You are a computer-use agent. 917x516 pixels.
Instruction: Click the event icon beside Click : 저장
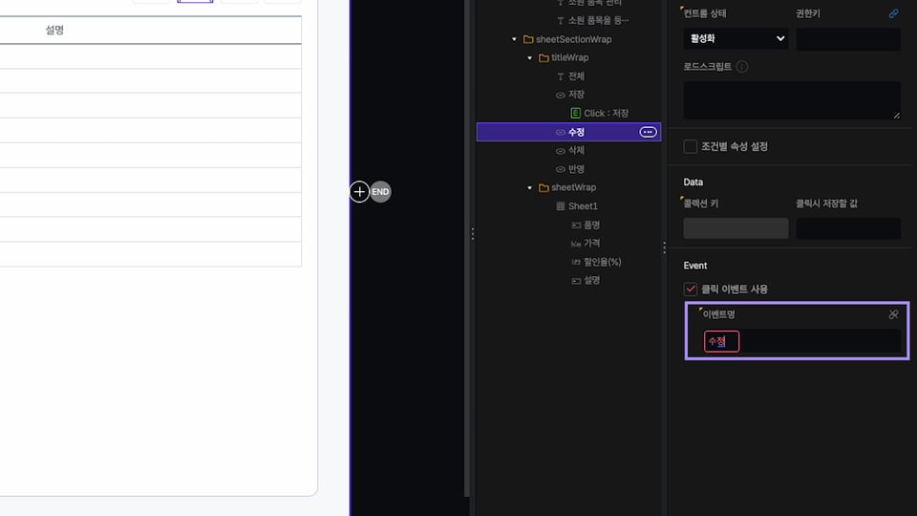(575, 113)
